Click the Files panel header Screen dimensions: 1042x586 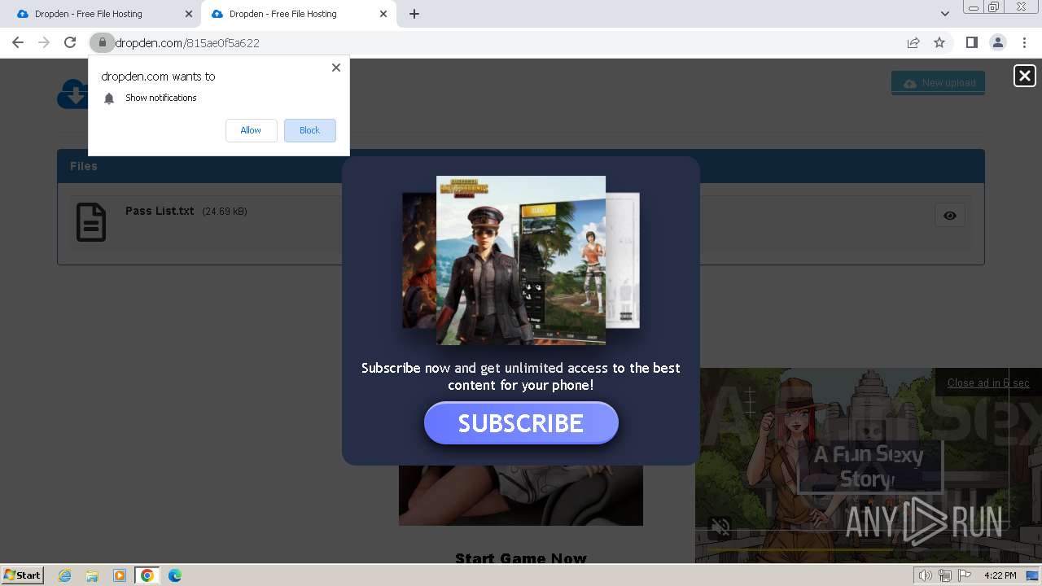521,166
